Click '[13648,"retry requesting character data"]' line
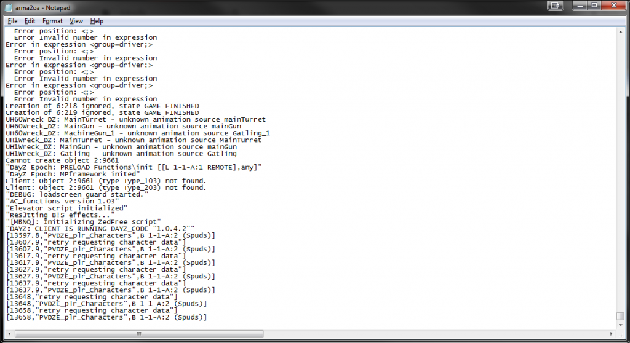 point(92,298)
